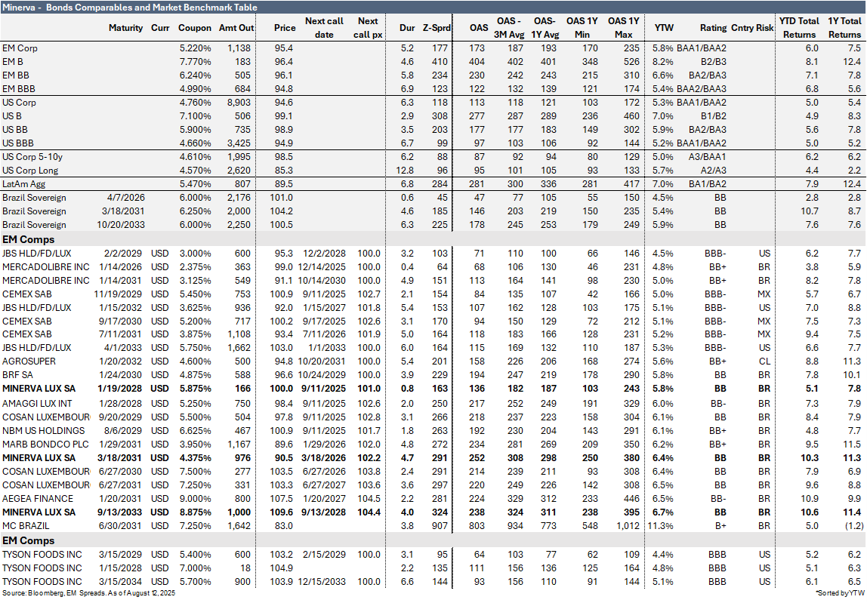Screen dimensions: 867x603
Task: Click LatAm Agg rating 'BA1/BA2'
Action: click(708, 184)
